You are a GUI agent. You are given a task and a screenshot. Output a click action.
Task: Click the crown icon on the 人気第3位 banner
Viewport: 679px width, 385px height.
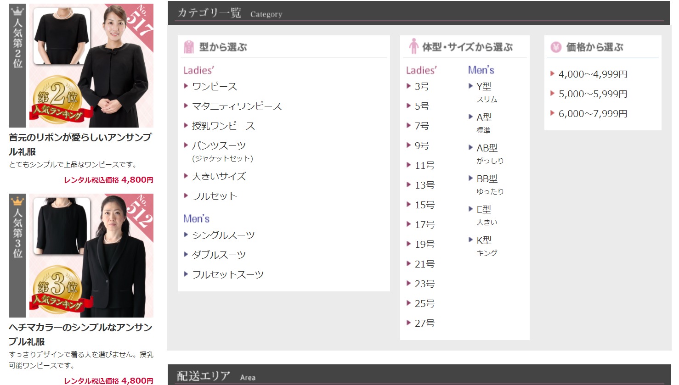(17, 201)
